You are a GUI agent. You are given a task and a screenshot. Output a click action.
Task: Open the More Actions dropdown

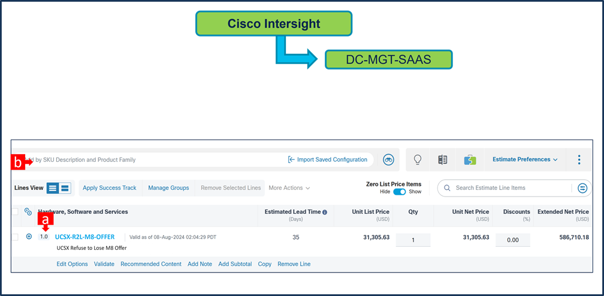point(289,188)
